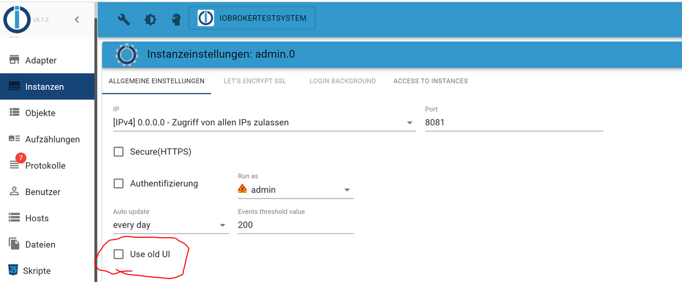Click the Adapter store icon in sidebar
This screenshot has height=282, width=682.
(x=14, y=60)
